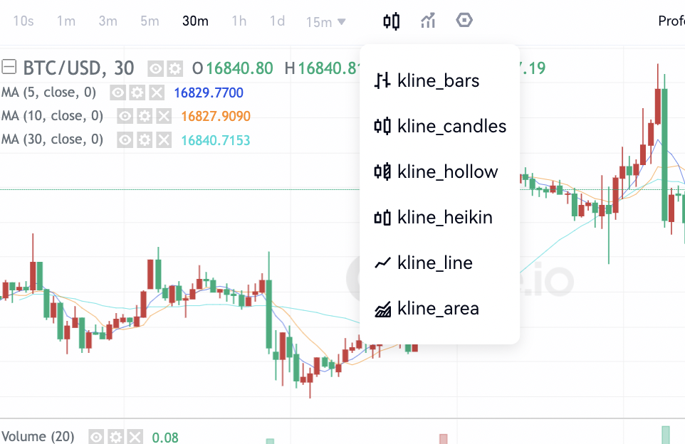Expand the 15m interval dropdown
The height and width of the screenshot is (444, 685).
(326, 22)
